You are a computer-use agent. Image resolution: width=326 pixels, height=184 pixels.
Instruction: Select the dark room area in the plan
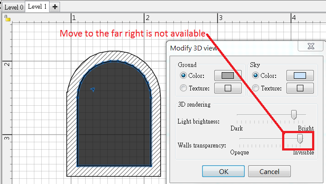[x=114, y=126]
